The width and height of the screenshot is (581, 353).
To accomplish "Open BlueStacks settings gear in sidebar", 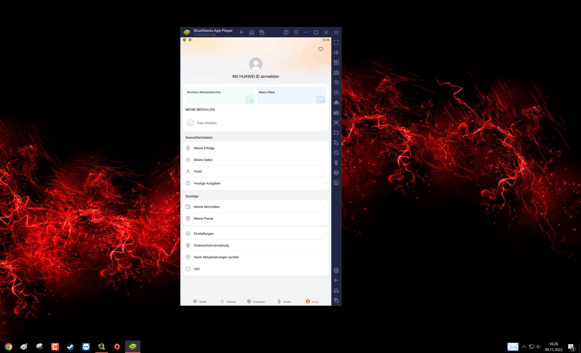I will (336, 270).
